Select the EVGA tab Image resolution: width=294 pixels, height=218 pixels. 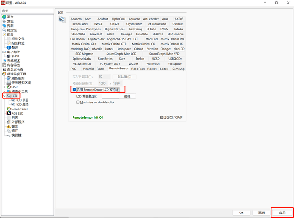pos(164,29)
